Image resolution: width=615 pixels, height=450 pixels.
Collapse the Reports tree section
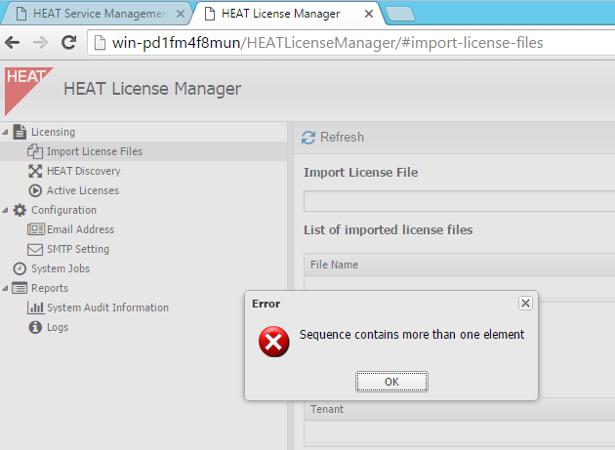click(5, 288)
